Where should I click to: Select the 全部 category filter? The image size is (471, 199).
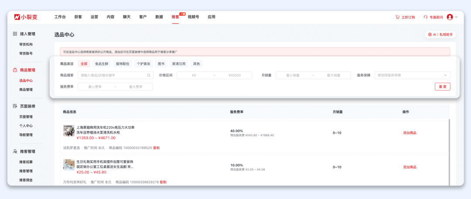(x=84, y=64)
